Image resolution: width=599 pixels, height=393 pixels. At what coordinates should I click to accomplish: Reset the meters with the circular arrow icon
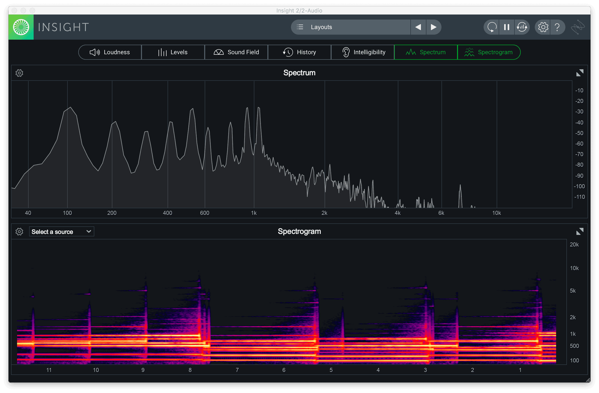(492, 27)
